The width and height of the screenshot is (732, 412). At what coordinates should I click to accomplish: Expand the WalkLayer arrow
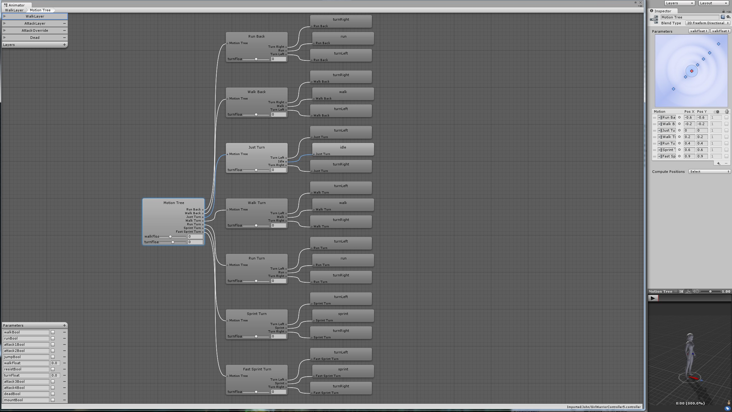pos(5,16)
